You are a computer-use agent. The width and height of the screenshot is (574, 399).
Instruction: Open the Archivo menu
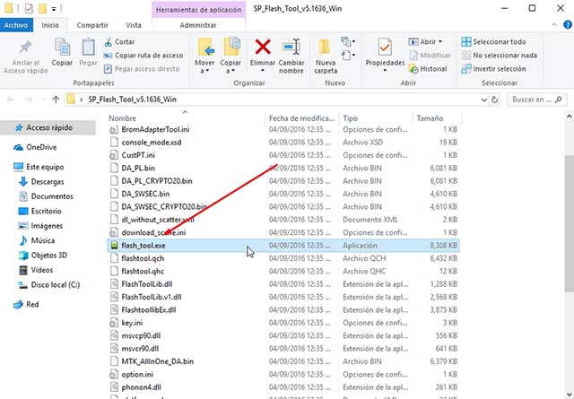tap(16, 25)
